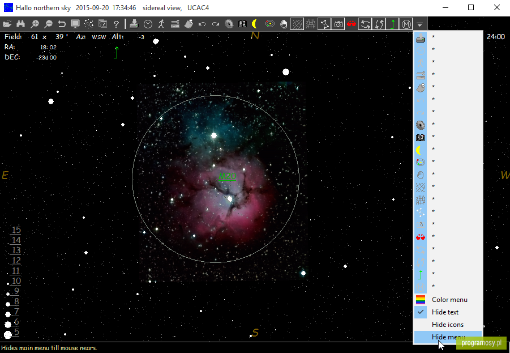Click the DEC value -23d 00
The height and width of the screenshot is (353, 510).
coord(46,58)
